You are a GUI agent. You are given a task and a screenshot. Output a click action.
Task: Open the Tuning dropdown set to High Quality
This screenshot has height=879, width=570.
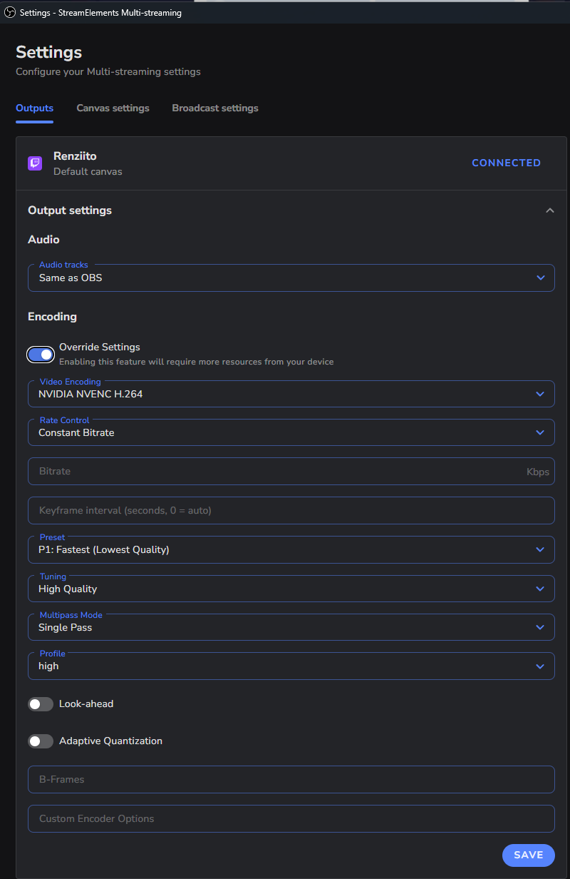point(291,589)
